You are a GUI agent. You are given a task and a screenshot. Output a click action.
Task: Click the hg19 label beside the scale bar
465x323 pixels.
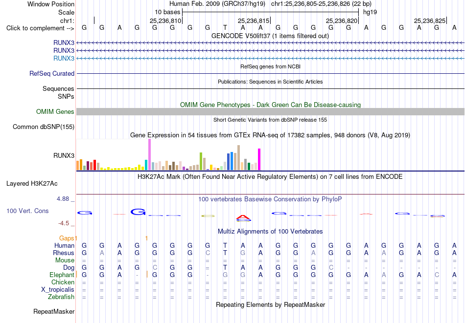tap(370, 12)
